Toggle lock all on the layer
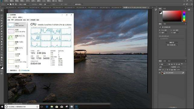 (172, 70)
